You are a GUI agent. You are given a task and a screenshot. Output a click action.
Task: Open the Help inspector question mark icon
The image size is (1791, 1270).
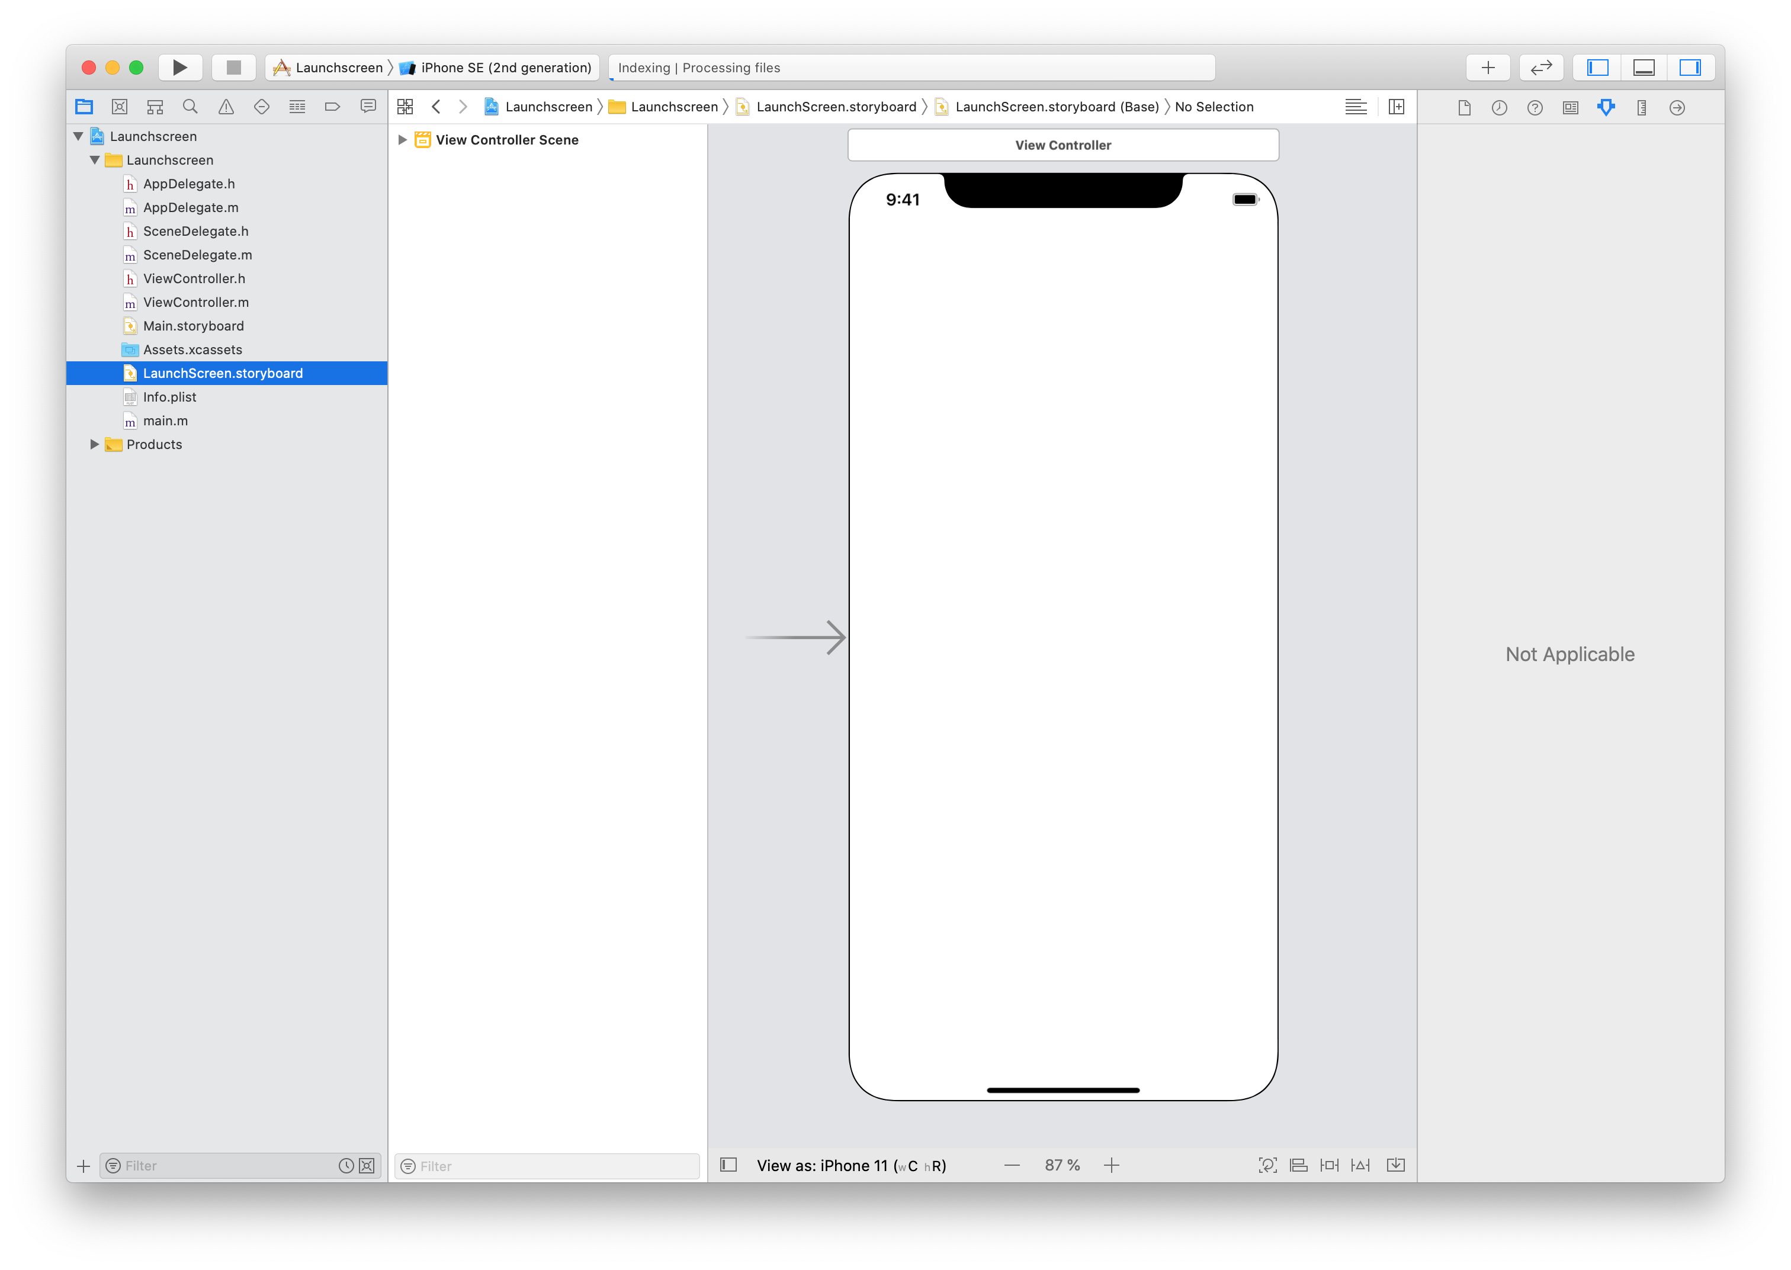pos(1535,107)
